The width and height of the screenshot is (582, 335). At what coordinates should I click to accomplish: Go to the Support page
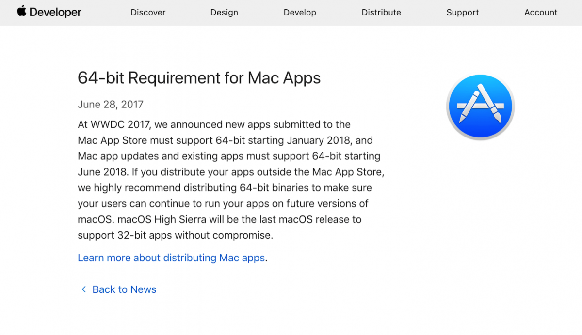pyautogui.click(x=462, y=12)
